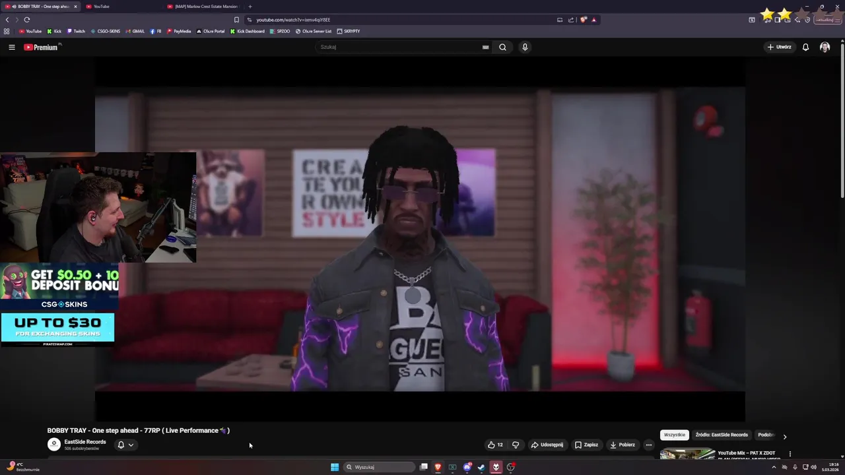Reload the page in browser toolbar
This screenshot has width=845, height=475.
[x=27, y=20]
